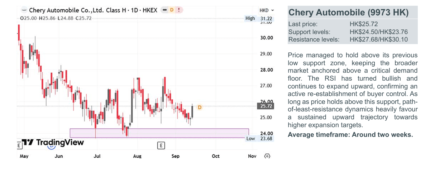Click the Chery logo icon beside the symbol title

point(24,10)
